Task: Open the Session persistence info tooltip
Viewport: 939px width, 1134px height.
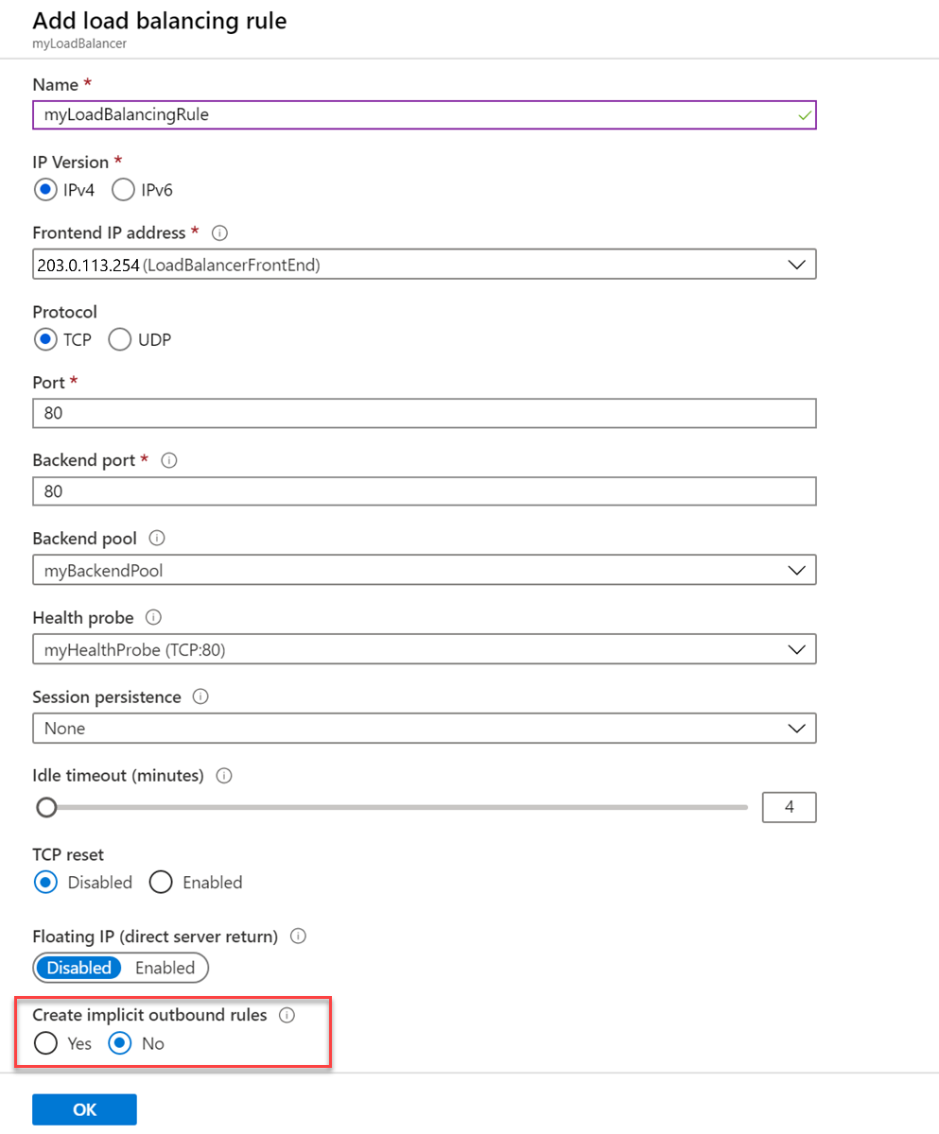Action: [200, 696]
